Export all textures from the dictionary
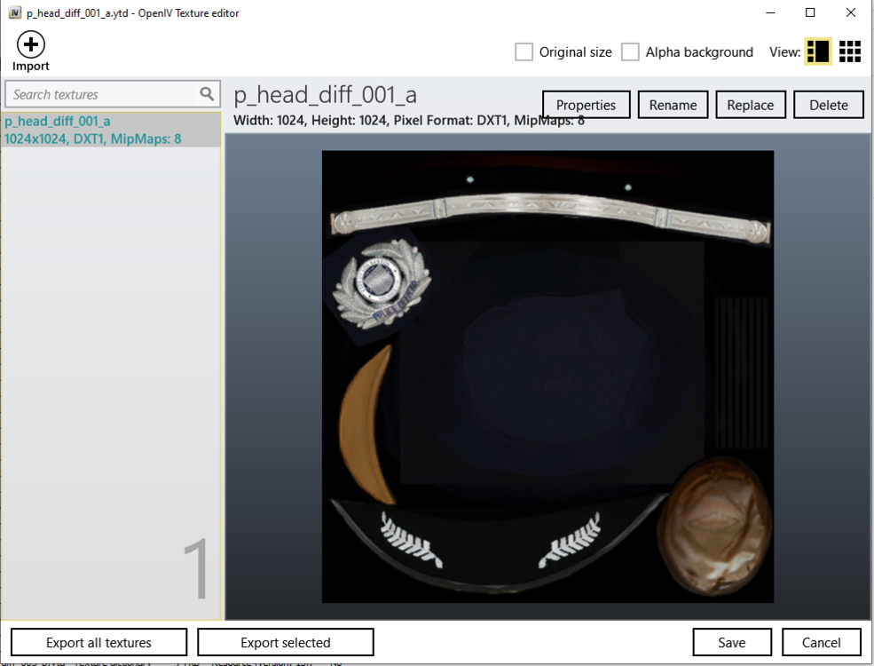874x666 pixels. pyautogui.click(x=97, y=641)
